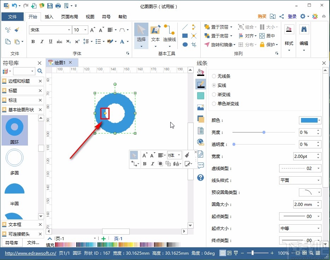The height and width of the screenshot is (260, 330).
Task: Adjust the 亮度 slider handle
Action: pyautogui.click(x=264, y=132)
